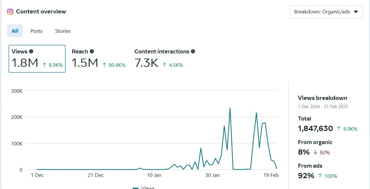The width and height of the screenshot is (370, 189).
Task: Click the Views legend color swatch
Action: click(136, 188)
